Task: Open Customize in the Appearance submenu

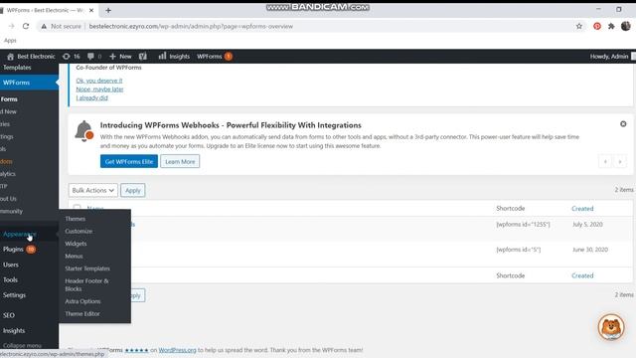Action: coord(79,231)
